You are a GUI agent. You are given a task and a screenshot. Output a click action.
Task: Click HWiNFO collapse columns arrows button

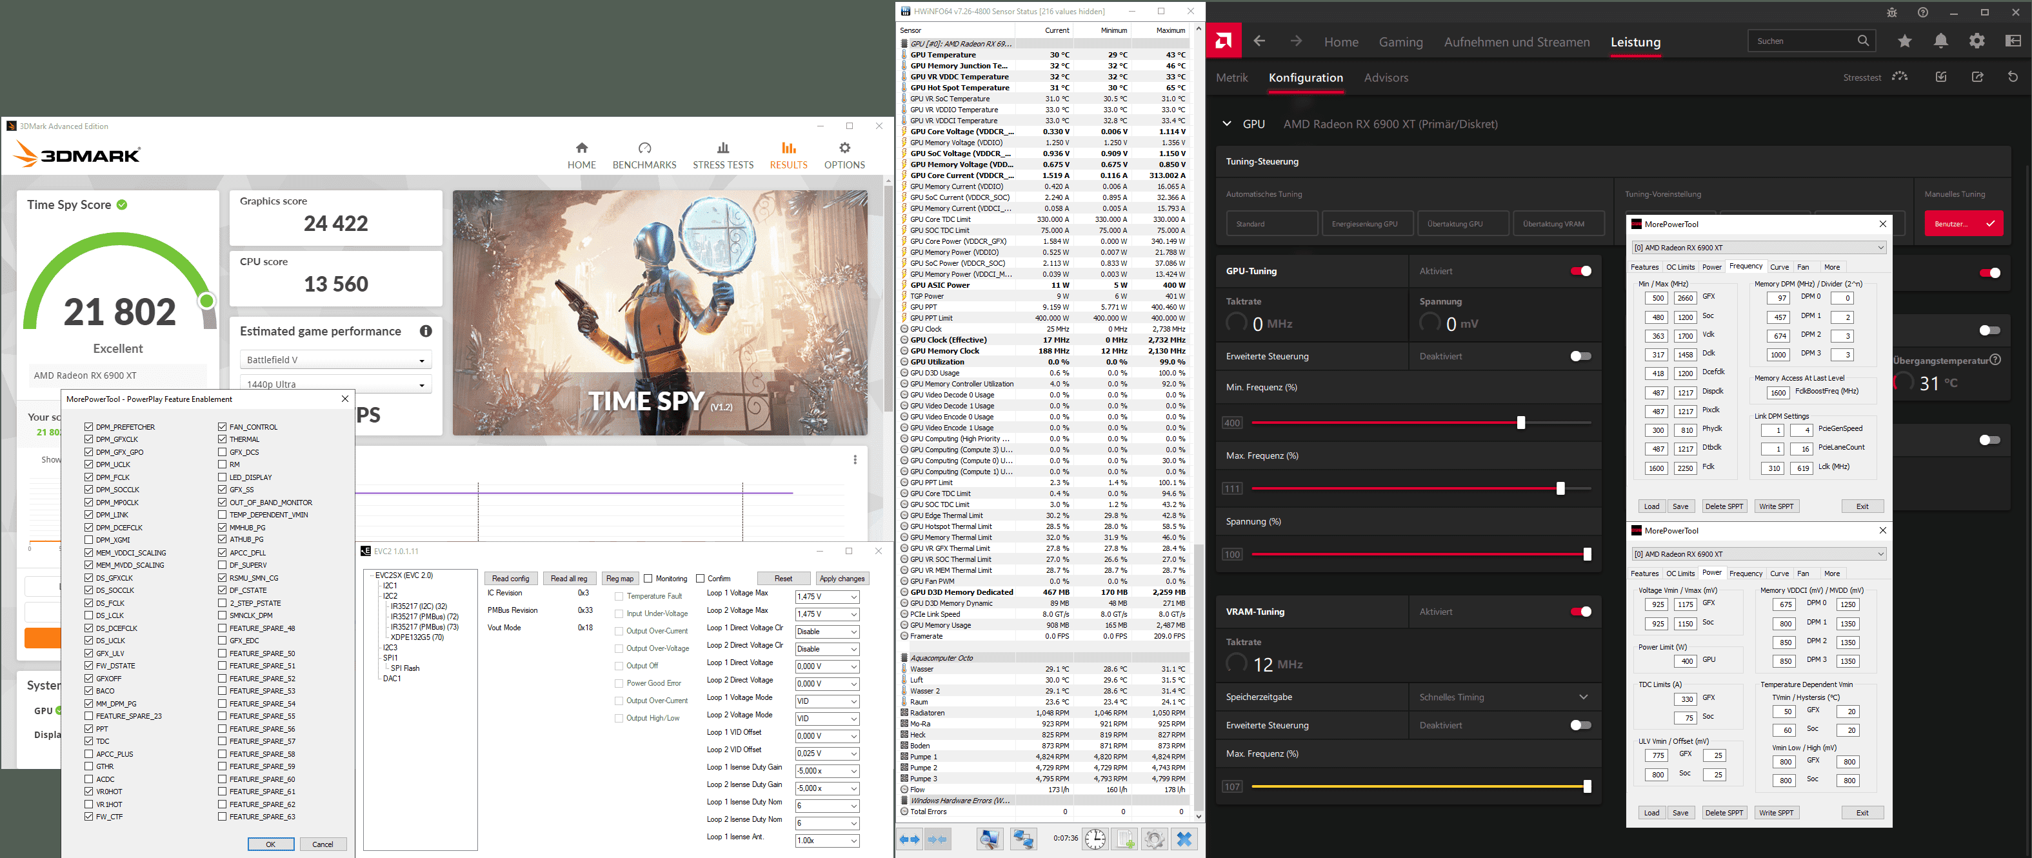point(938,839)
